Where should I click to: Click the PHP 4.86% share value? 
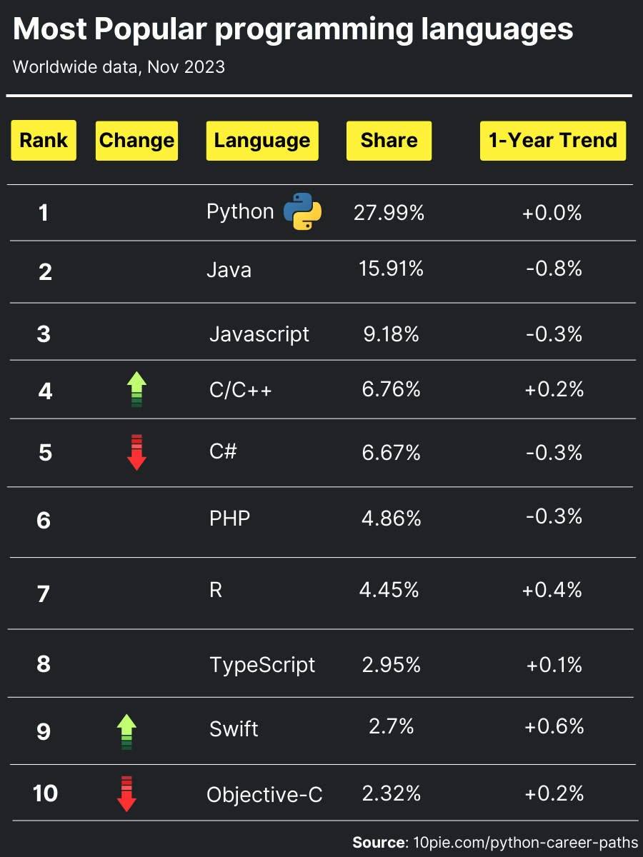391,518
